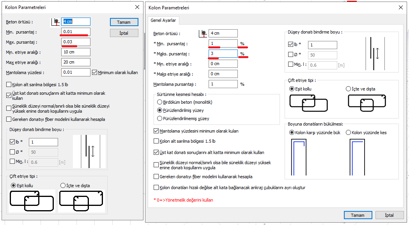Close the left Kolon Parametreleri dialog
The height and width of the screenshot is (225, 409).
point(137,7)
